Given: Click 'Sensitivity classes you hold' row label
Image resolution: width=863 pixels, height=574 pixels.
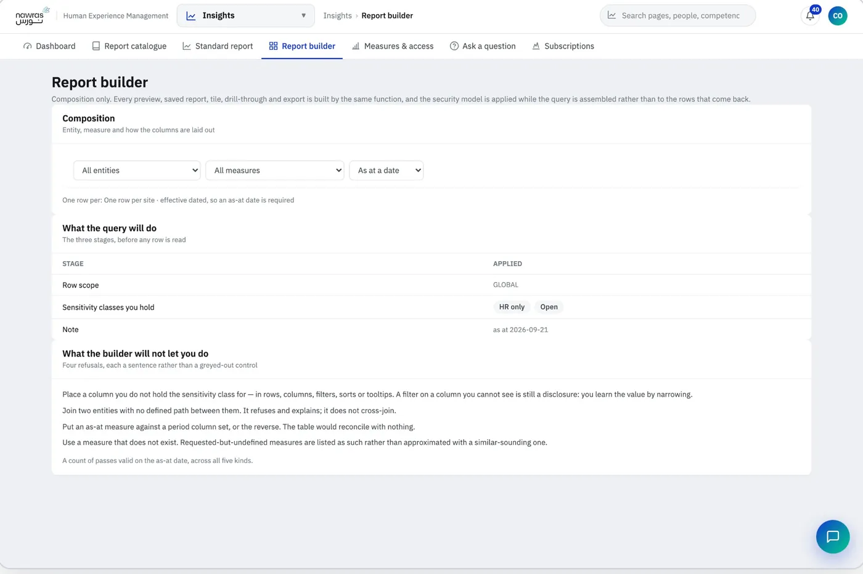Looking at the screenshot, I should tap(108, 307).
